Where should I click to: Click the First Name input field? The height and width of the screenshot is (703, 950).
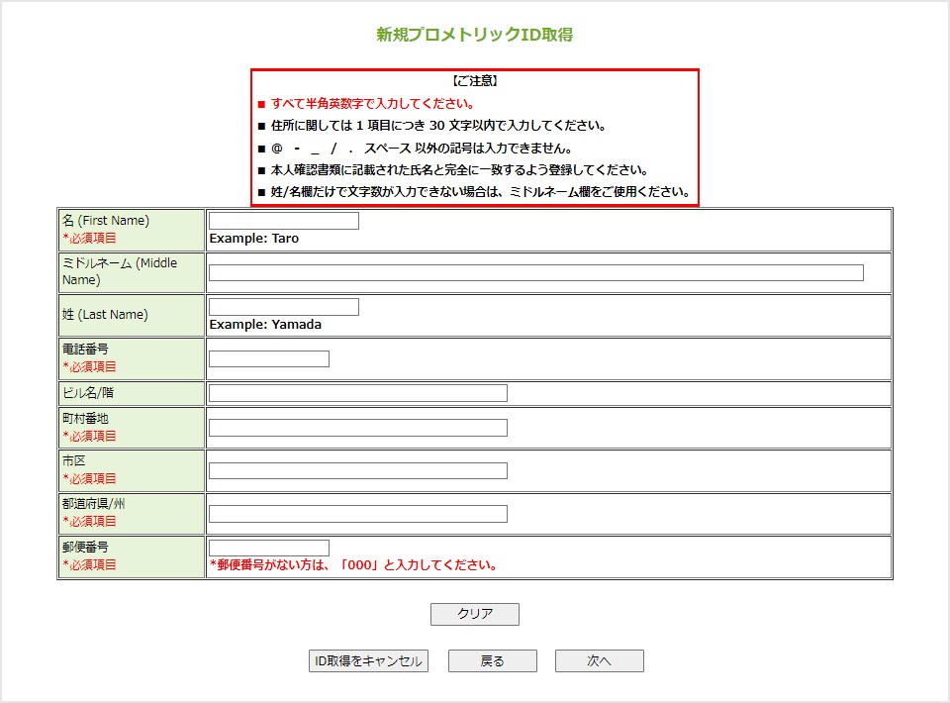[x=284, y=221]
